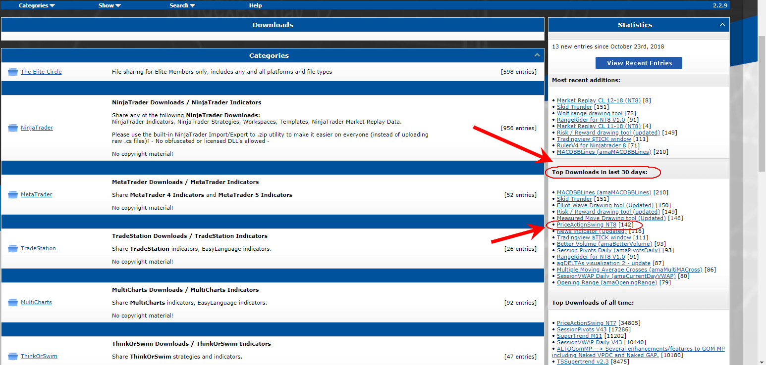Open Opening Range (amaOpeningRange) link
This screenshot has width=766, height=365.
point(607,282)
